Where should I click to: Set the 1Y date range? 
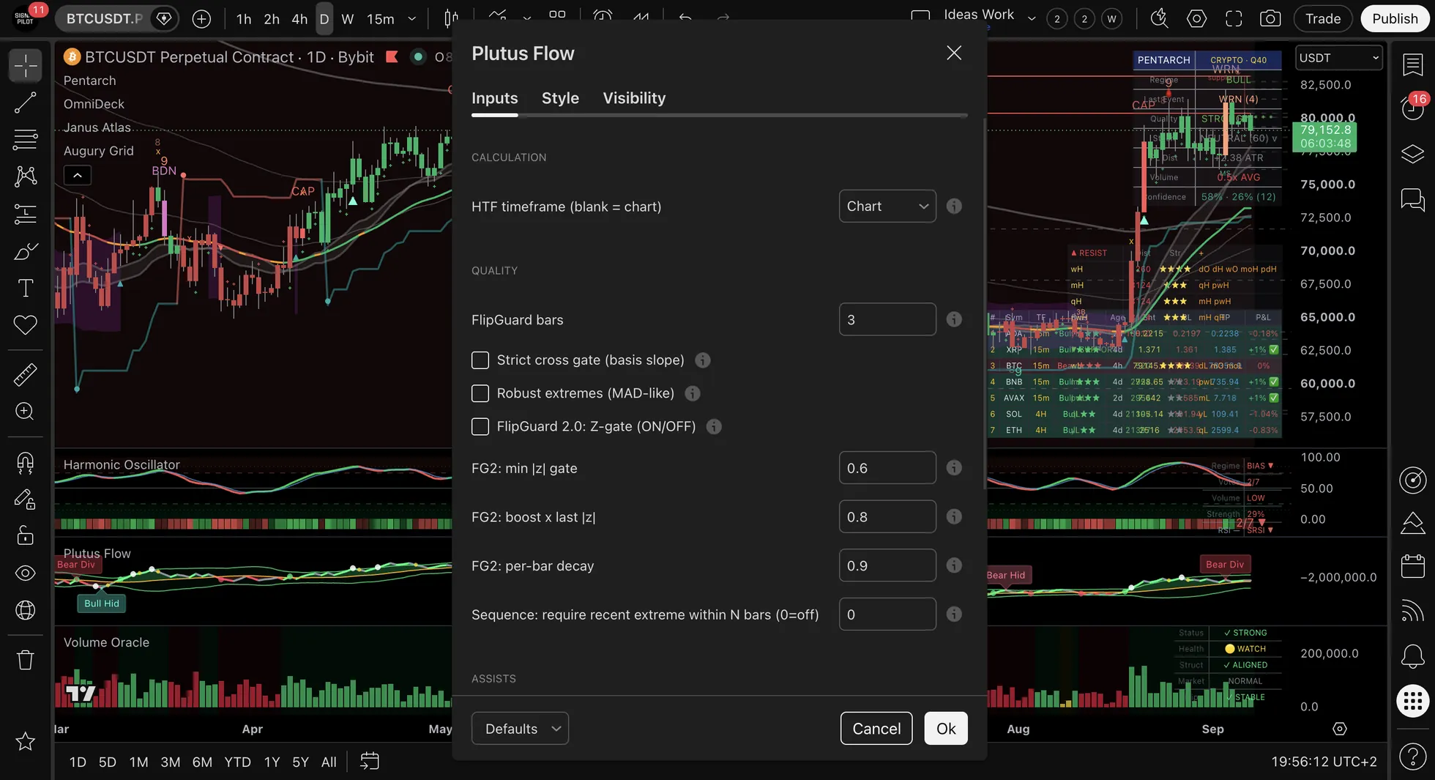[272, 762]
